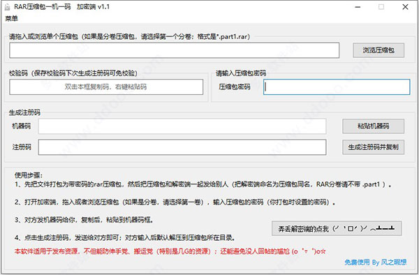Click the 请输入压缩包密码 group label
Image resolution: width=419 pixels, height=275 pixels.
point(241,73)
